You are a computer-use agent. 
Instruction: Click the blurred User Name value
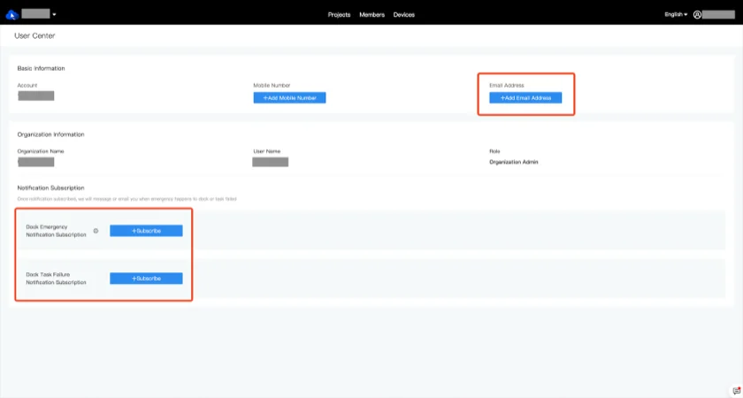(x=271, y=163)
